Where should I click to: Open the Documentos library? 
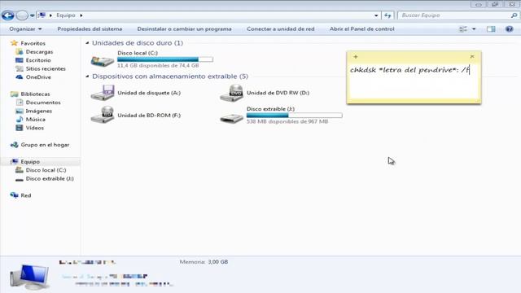(x=43, y=103)
